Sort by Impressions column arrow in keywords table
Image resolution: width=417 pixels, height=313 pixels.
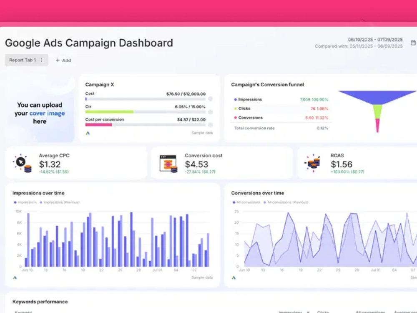(x=308, y=312)
